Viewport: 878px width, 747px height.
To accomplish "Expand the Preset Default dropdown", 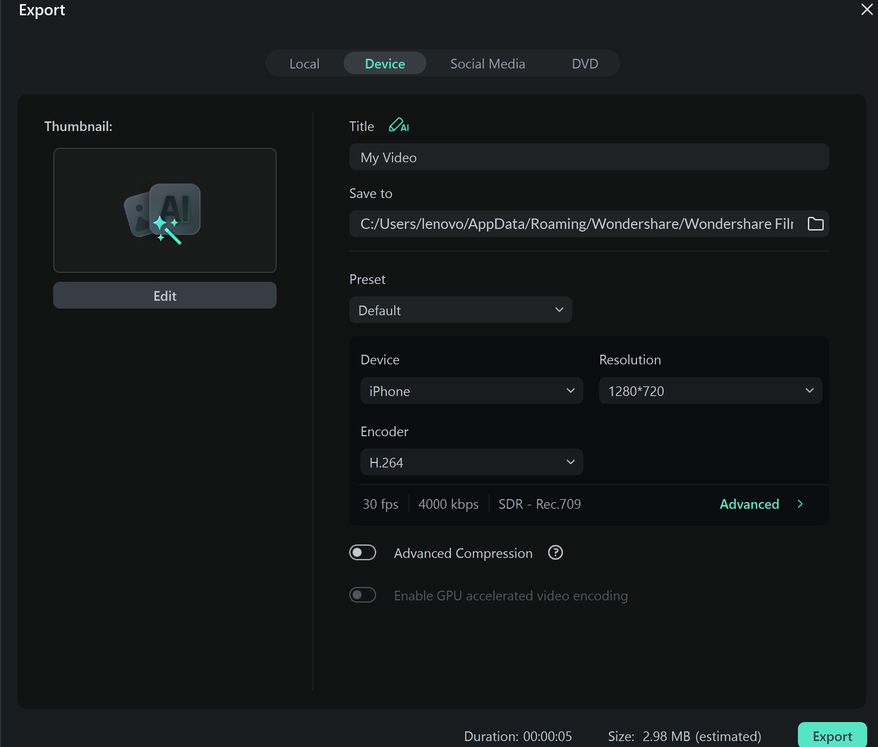I will pyautogui.click(x=460, y=310).
